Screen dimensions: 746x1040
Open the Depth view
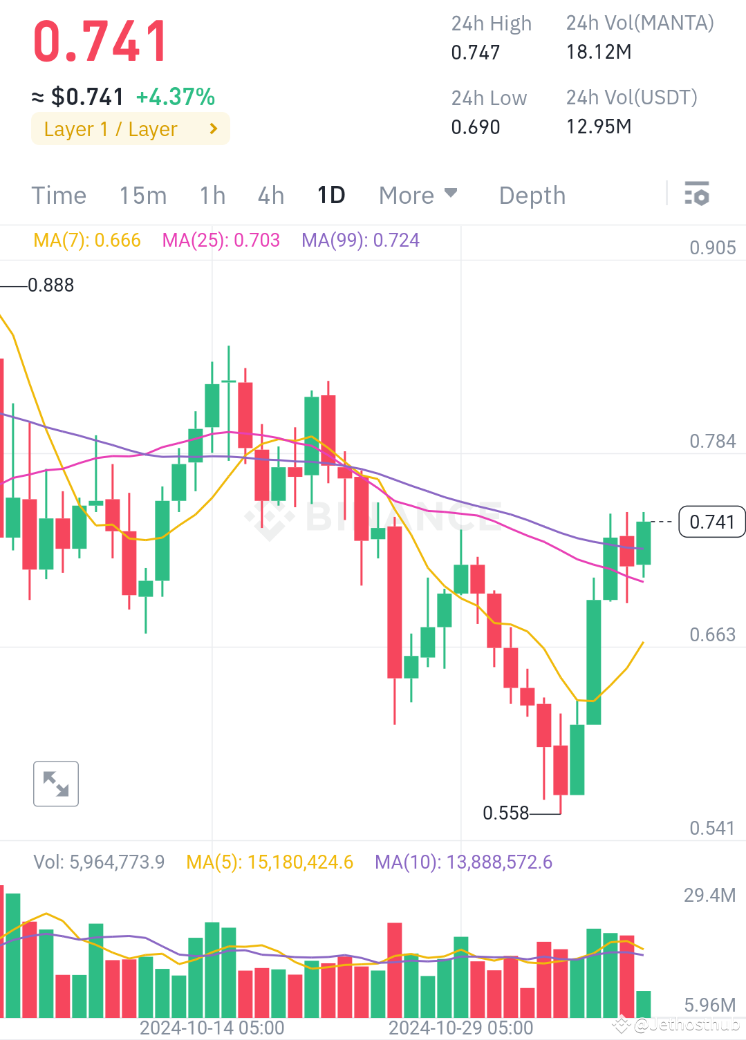532,195
